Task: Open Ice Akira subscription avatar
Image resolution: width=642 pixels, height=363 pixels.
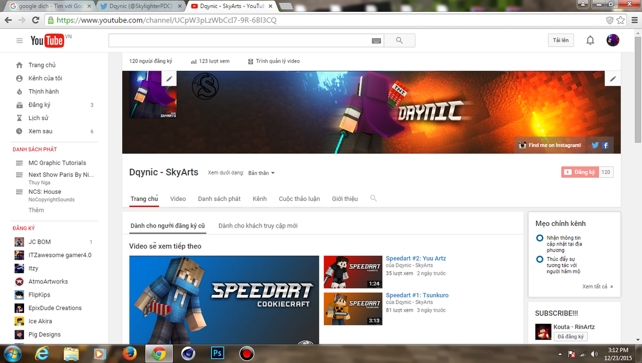Action: 19,321
